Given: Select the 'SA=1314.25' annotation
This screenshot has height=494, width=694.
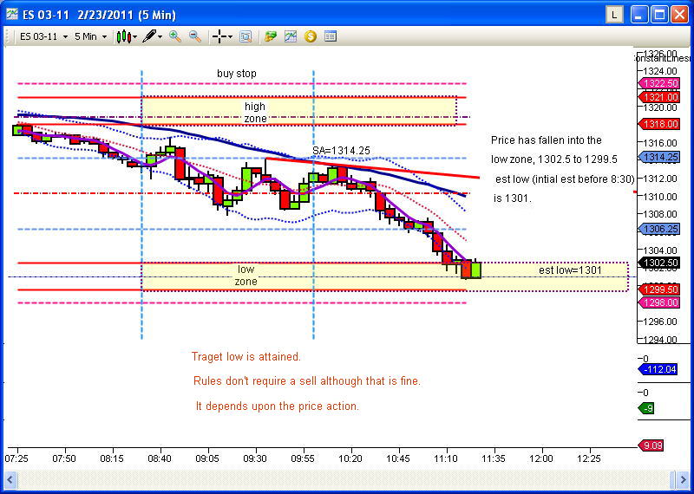Looking at the screenshot, I should (x=341, y=151).
